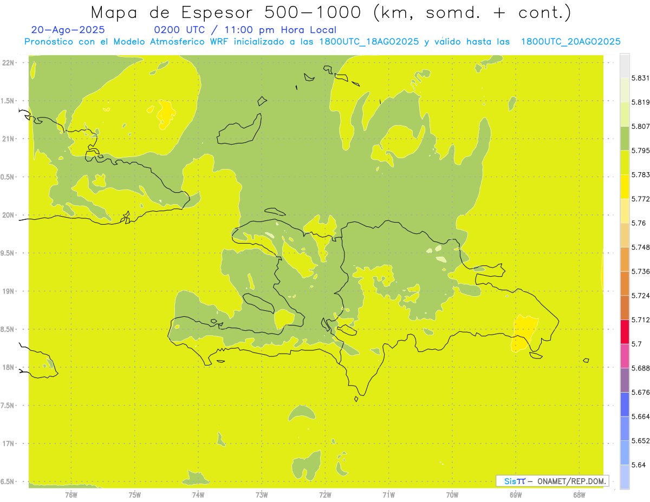Viewport: 650px width, 502px height.
Task: Click the latitude label 17N
Action: [x=9, y=444]
